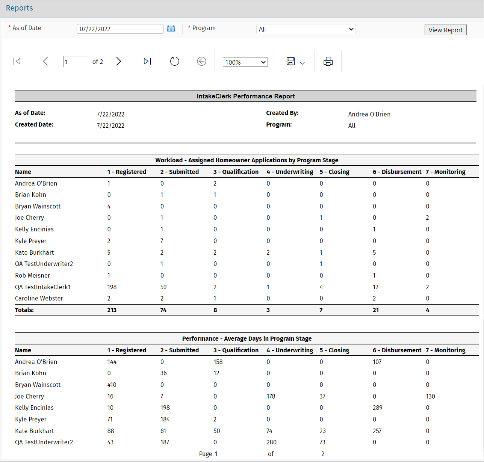Print the report using the printer icon
484x462 pixels.
pyautogui.click(x=328, y=61)
